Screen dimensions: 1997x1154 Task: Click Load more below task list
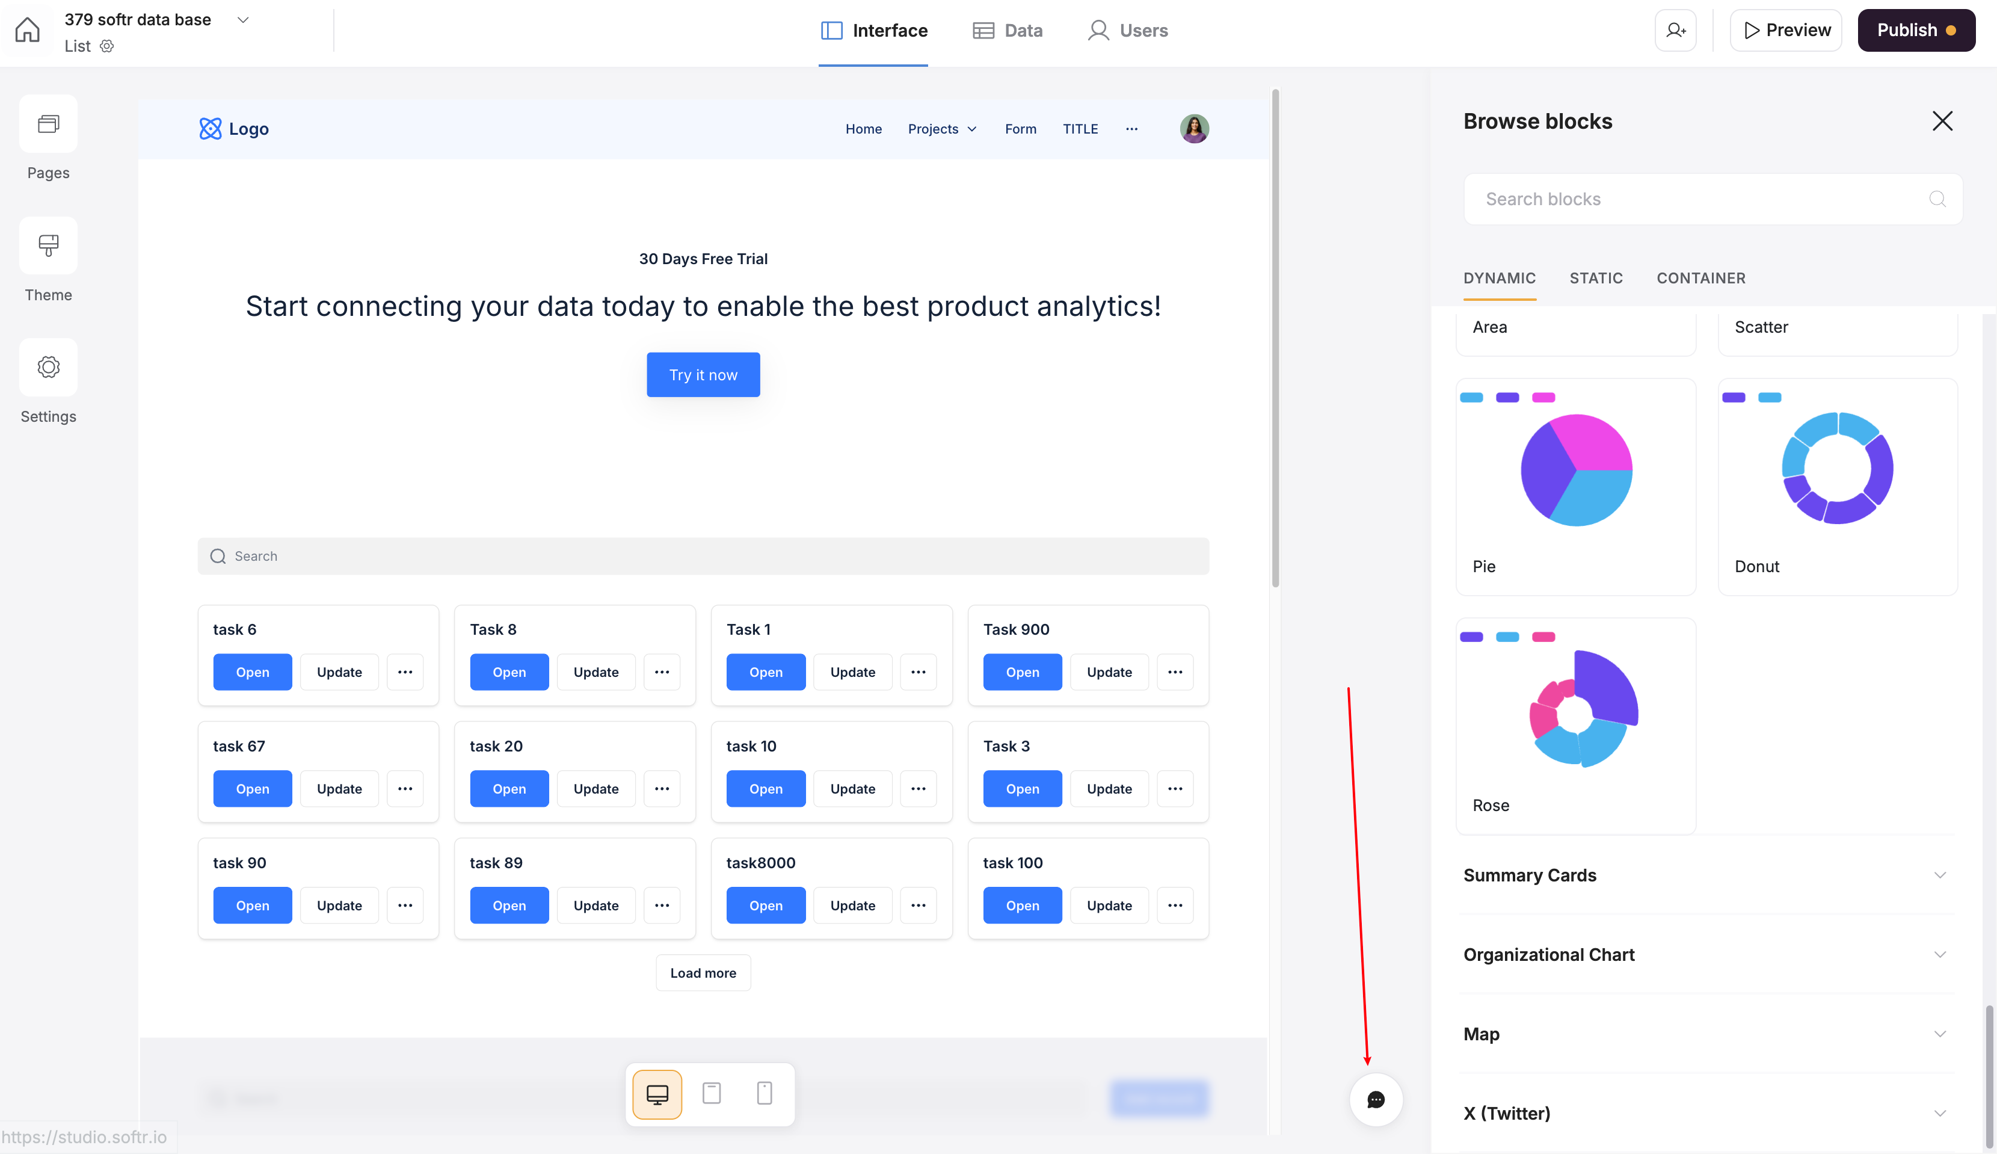coord(703,972)
